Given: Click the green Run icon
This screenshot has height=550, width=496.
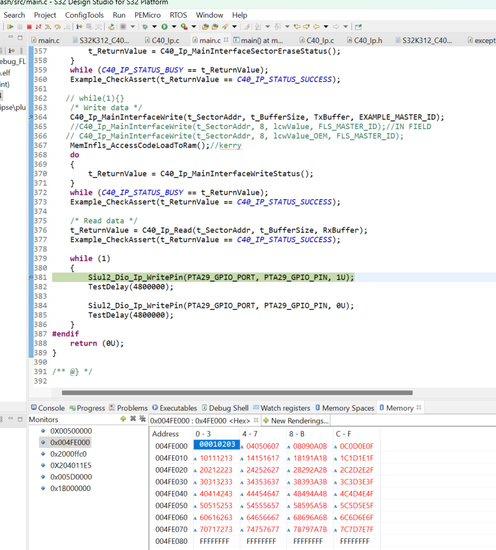Looking at the screenshot, I should pos(164,26).
